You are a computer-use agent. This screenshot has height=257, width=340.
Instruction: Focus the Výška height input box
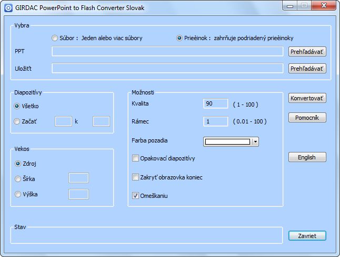click(x=78, y=194)
